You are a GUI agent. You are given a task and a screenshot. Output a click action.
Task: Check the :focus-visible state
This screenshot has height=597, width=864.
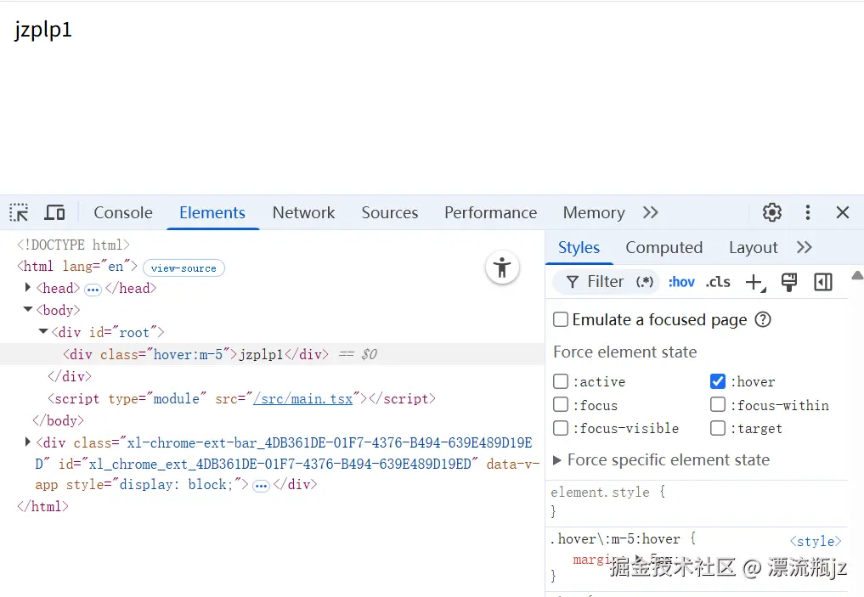coord(561,428)
